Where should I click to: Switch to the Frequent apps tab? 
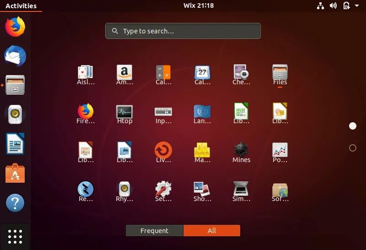[x=155, y=231]
